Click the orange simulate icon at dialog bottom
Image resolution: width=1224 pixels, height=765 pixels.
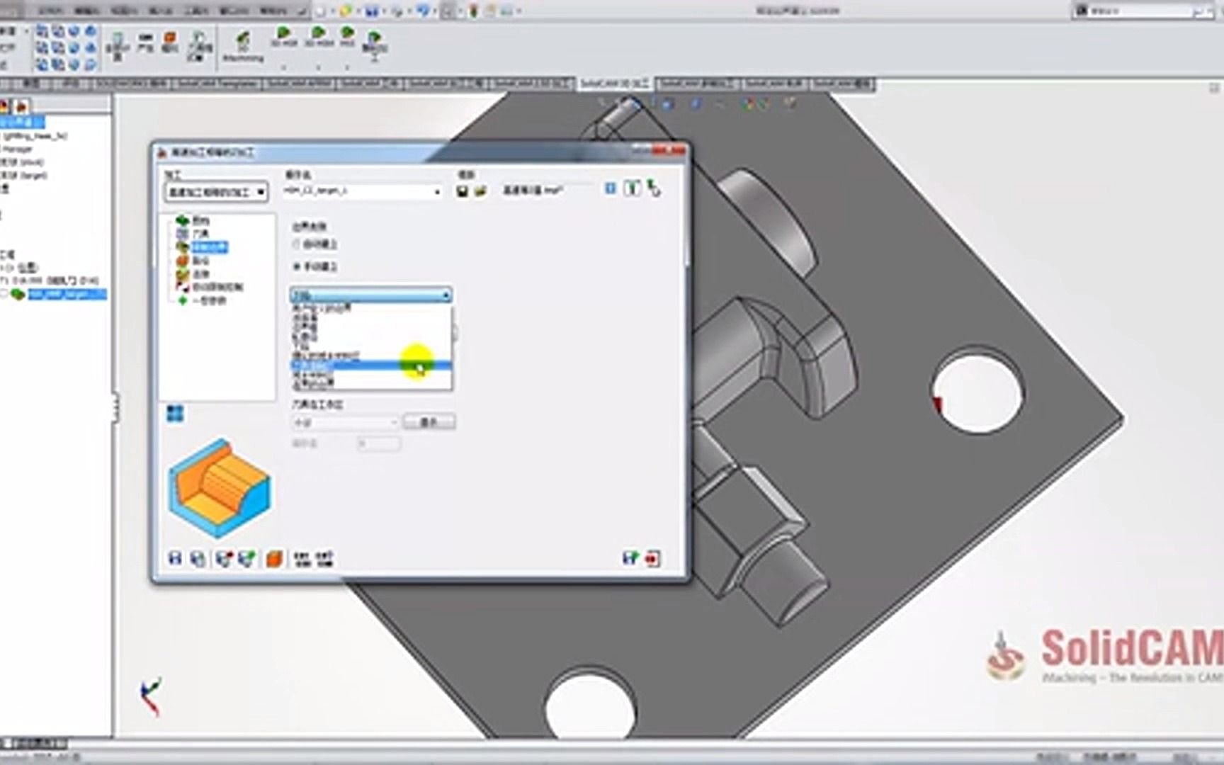point(275,558)
